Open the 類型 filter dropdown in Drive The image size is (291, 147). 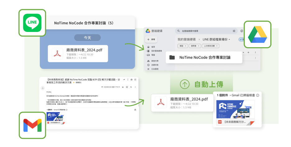click(x=183, y=46)
